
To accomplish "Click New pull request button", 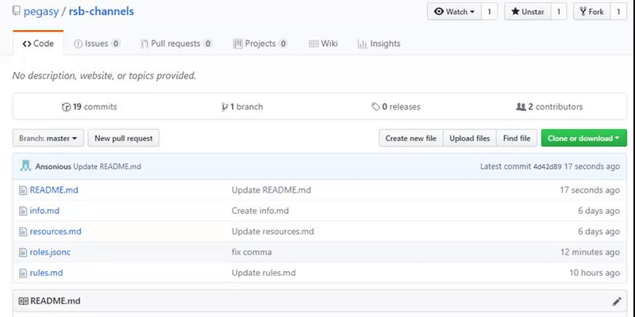I will (x=124, y=138).
